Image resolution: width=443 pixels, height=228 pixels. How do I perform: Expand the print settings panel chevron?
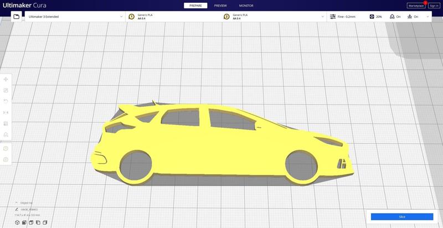(427, 17)
